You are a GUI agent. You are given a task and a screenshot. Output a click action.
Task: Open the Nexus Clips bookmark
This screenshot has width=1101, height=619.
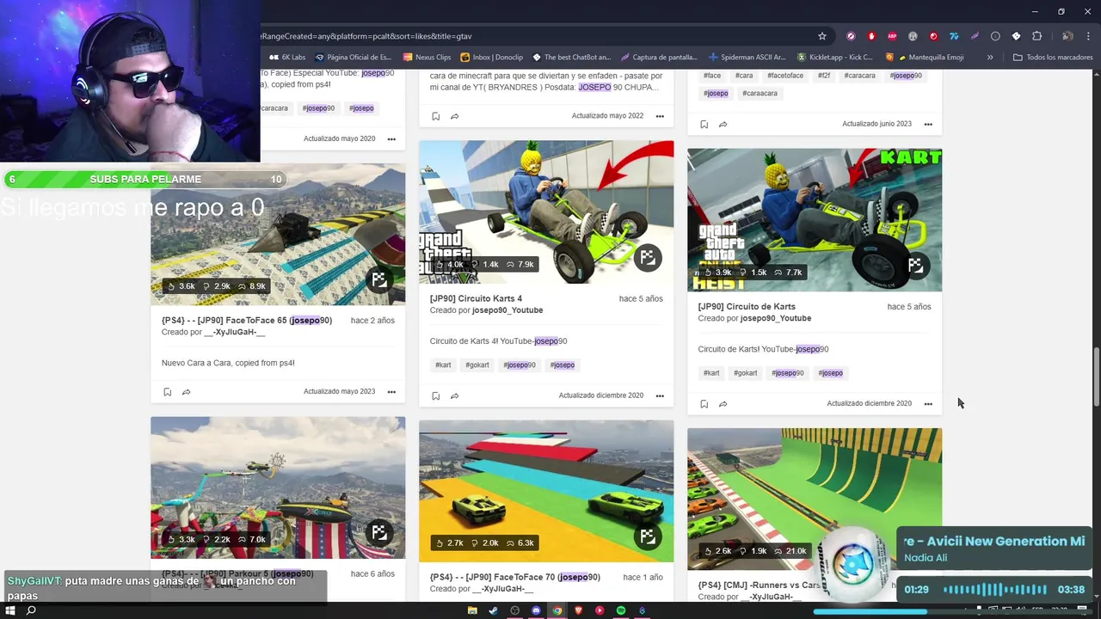427,58
